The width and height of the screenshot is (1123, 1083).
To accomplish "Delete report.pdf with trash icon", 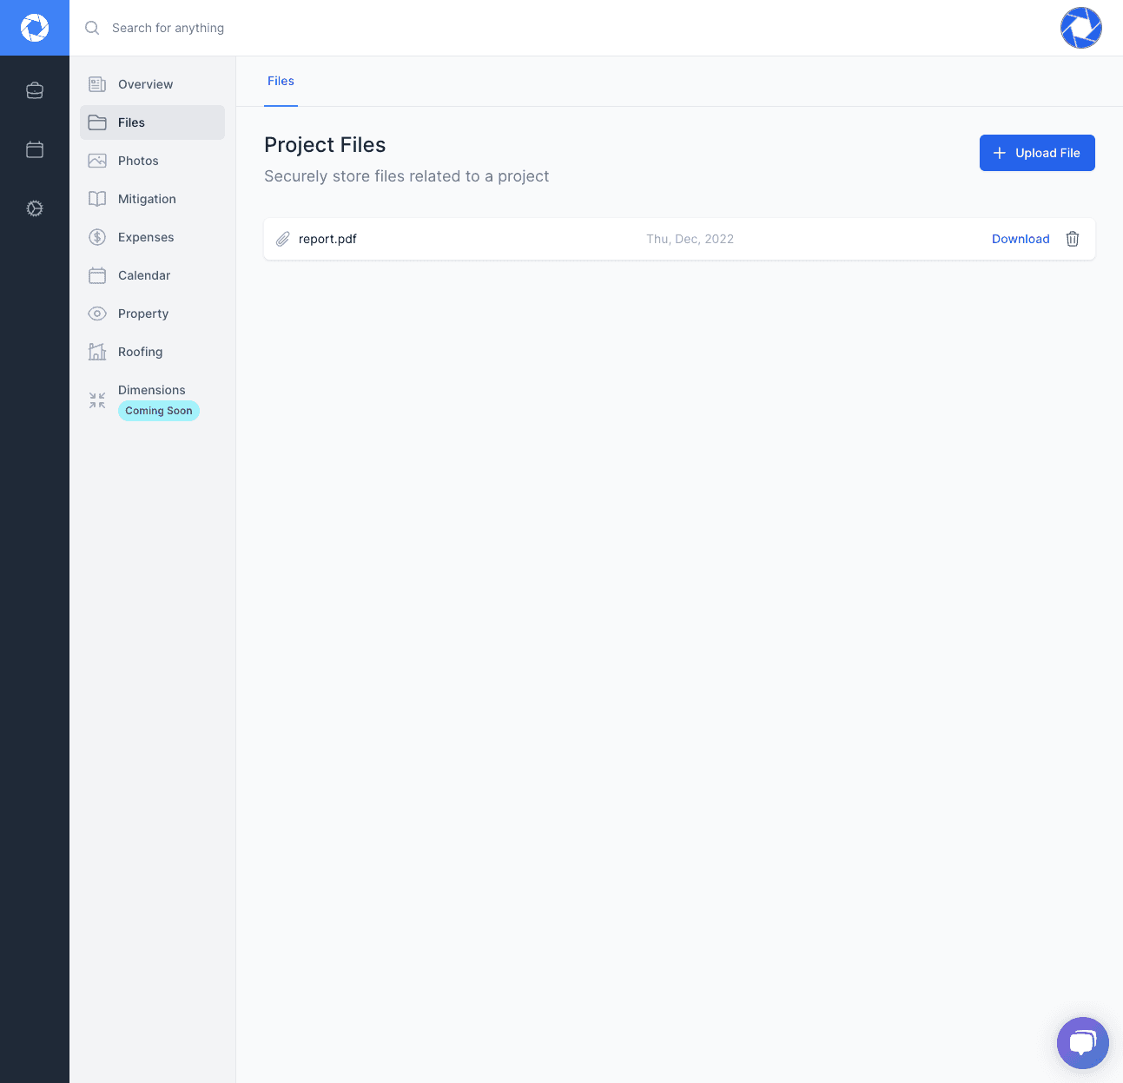I will (x=1073, y=239).
